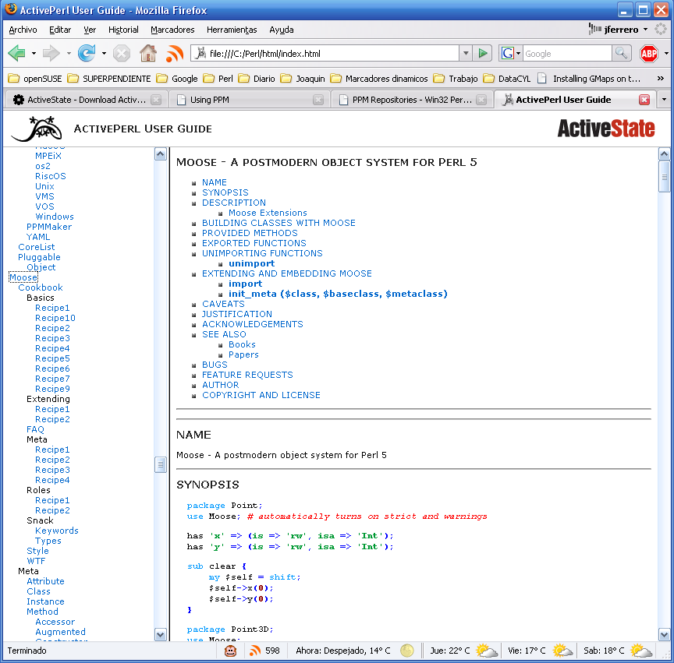This screenshot has width=674, height=663.
Task: Click the content pane scroll up arrow
Action: click(664, 153)
